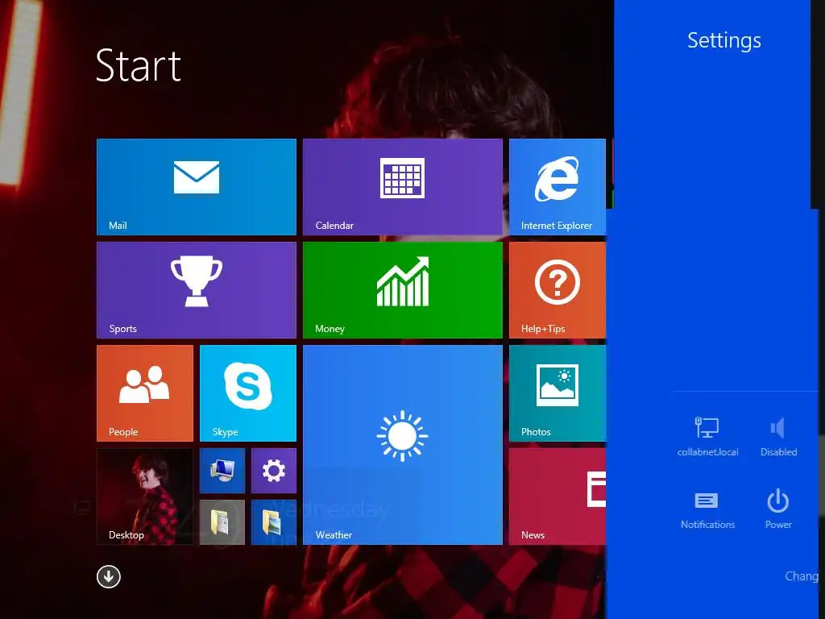This screenshot has height=619, width=825.
Task: Open the Desktop tile
Action: tap(145, 496)
